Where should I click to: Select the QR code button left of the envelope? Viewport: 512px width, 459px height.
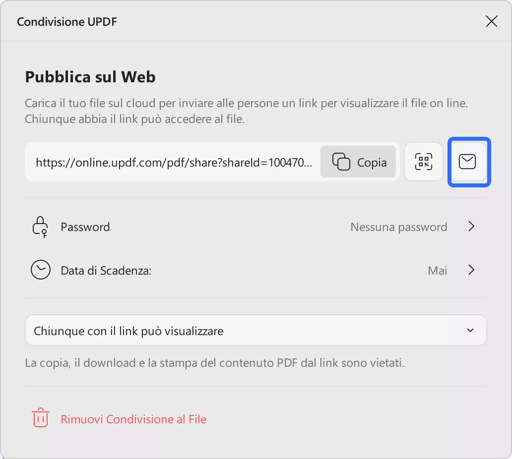423,162
